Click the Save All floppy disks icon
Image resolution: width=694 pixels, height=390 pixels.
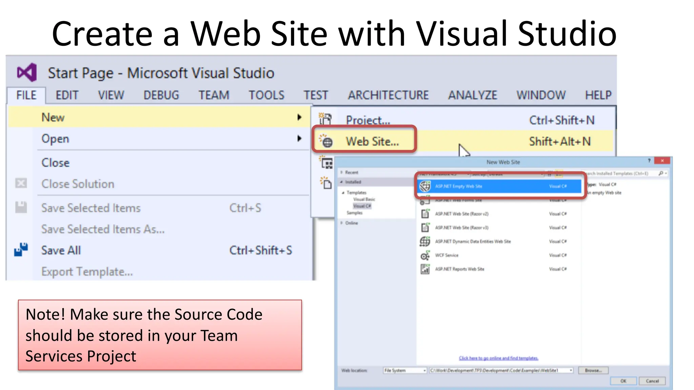21,250
